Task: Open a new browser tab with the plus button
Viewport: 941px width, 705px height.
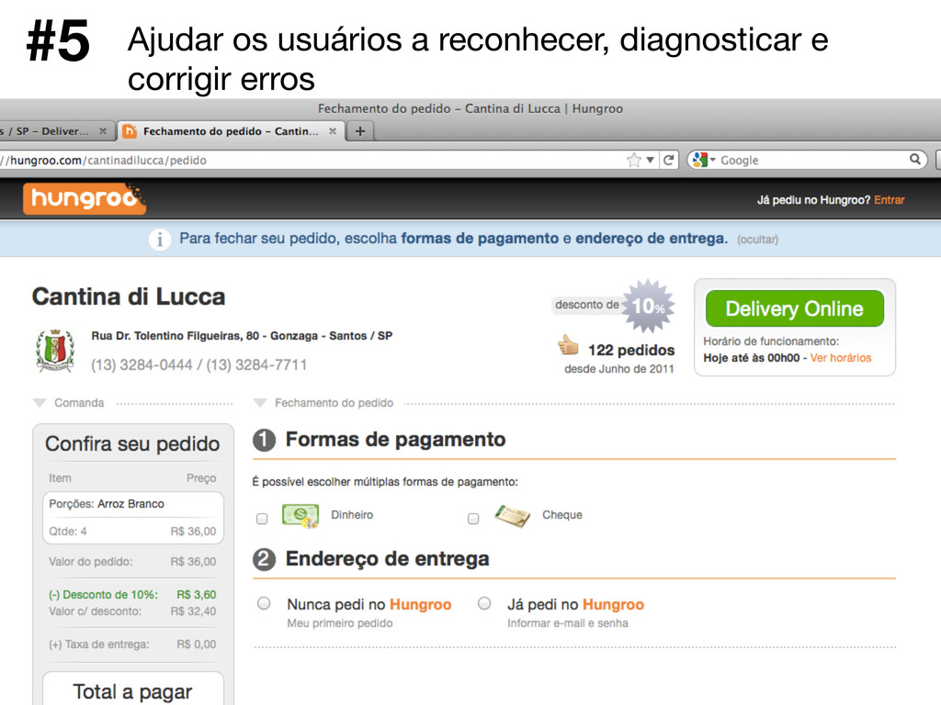Action: (x=360, y=131)
